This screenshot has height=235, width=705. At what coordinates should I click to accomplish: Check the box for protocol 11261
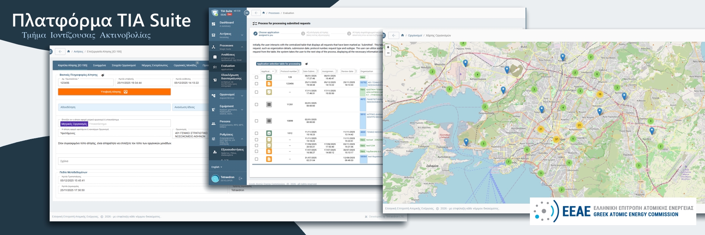[x=257, y=105]
